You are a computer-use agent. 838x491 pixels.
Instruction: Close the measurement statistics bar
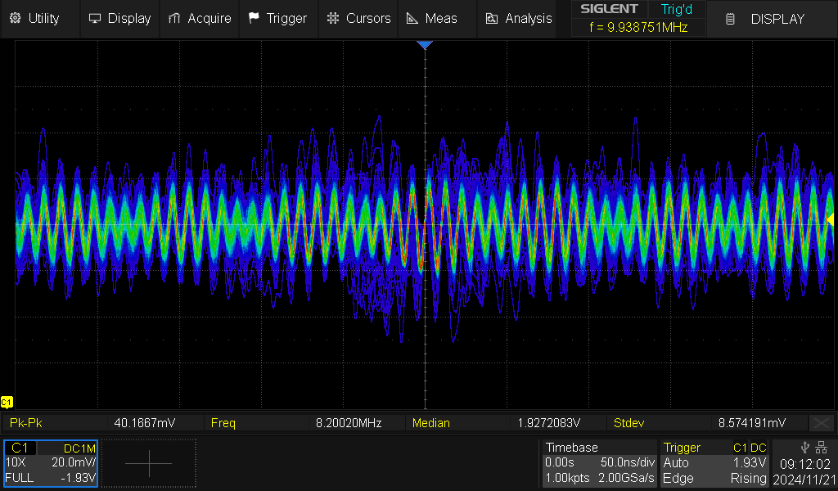pos(821,423)
